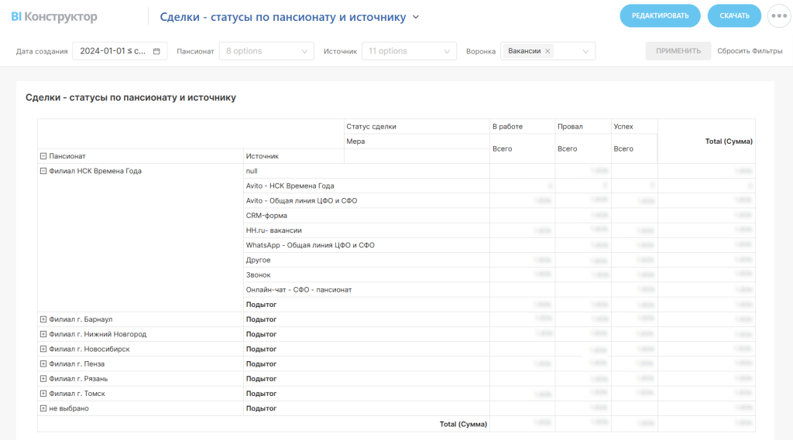Click Сбросить Фильтры link
This screenshot has height=440, width=793.
pos(750,51)
